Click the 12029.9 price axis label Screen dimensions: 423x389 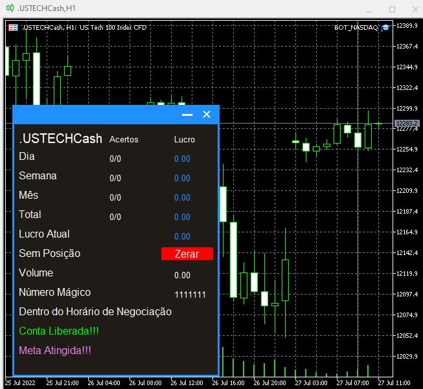coord(407,357)
